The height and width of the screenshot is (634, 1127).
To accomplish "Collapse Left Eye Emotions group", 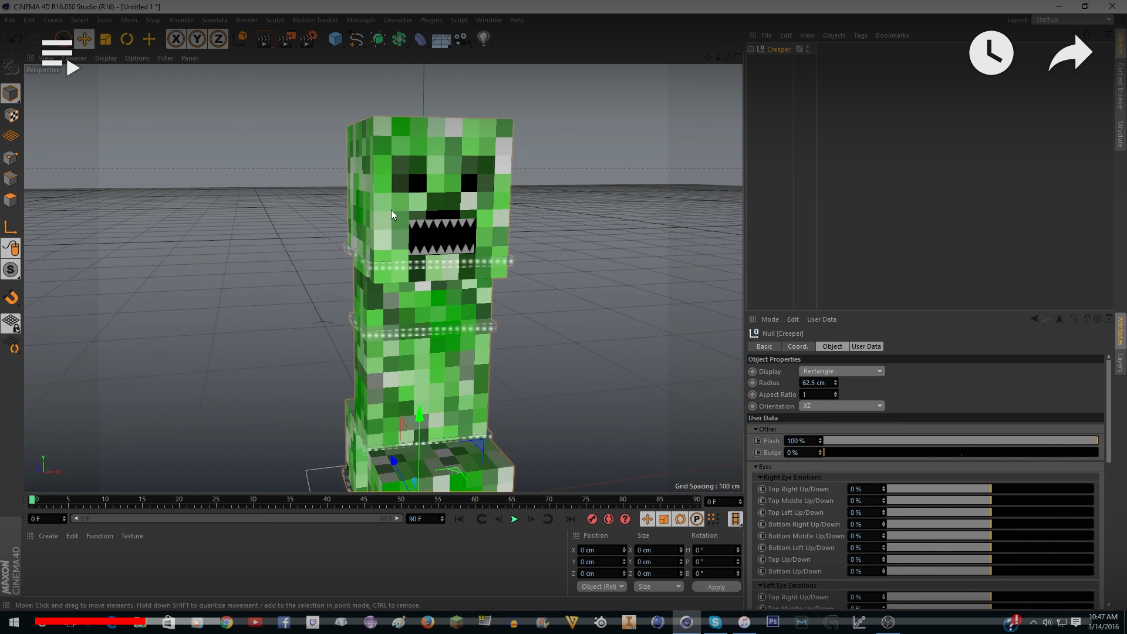I will (761, 585).
